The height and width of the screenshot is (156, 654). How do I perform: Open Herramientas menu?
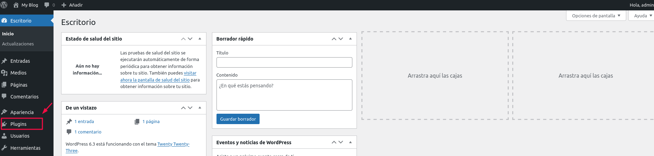point(27,148)
